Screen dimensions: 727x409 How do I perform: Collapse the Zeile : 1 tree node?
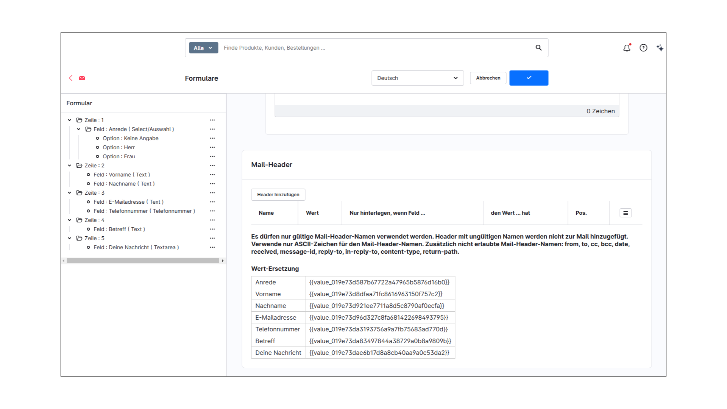pyautogui.click(x=70, y=120)
